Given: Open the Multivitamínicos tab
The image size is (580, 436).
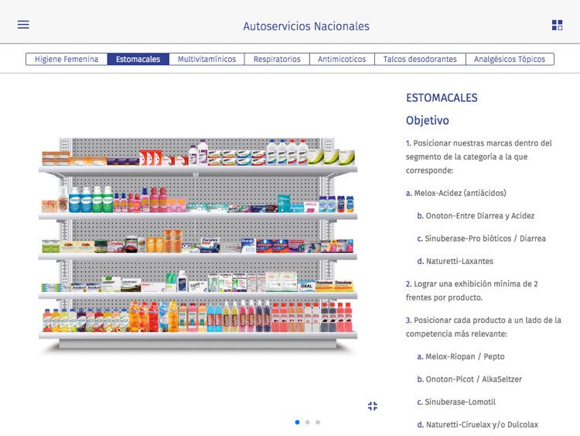Looking at the screenshot, I should coord(206,60).
